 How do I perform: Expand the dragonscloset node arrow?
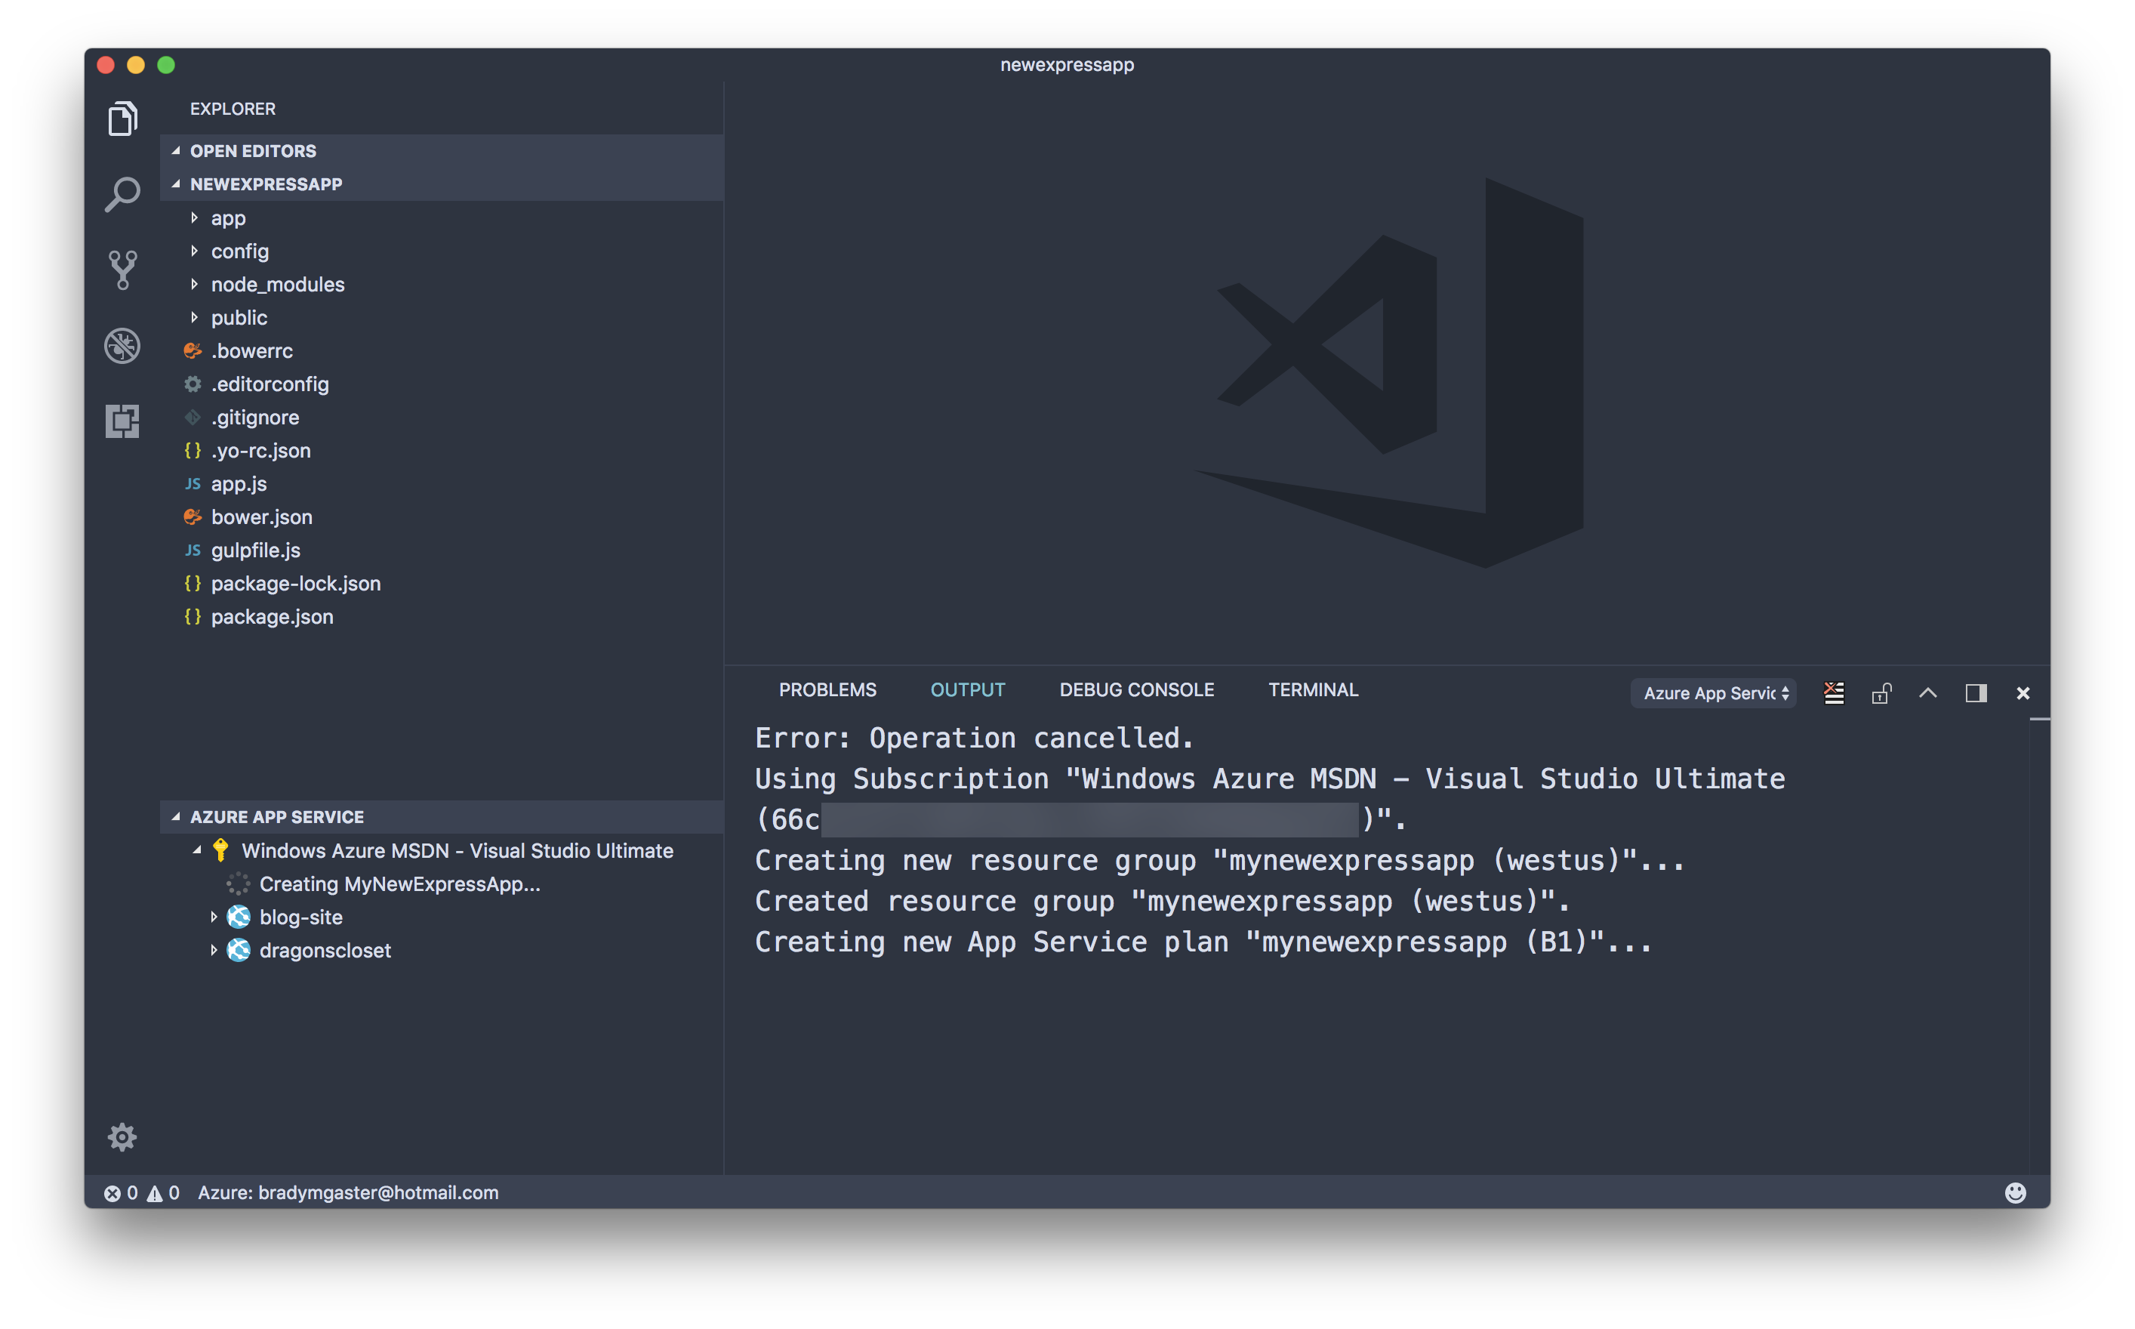[214, 950]
